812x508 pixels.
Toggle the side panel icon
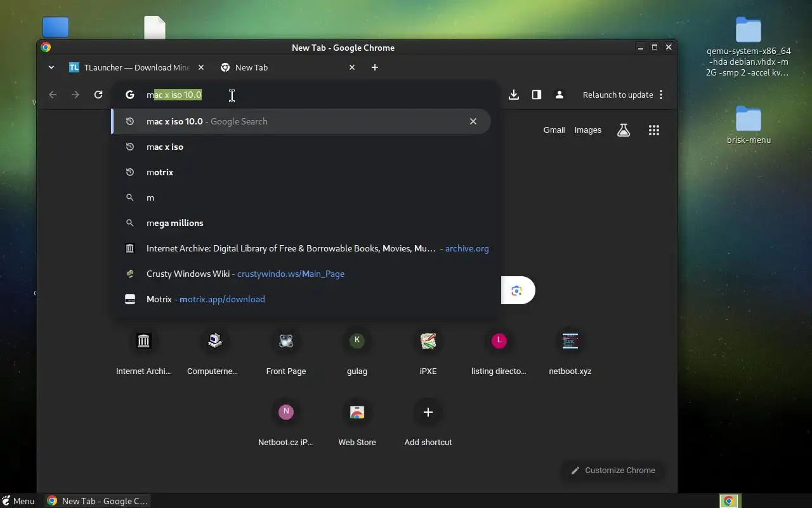(x=537, y=95)
